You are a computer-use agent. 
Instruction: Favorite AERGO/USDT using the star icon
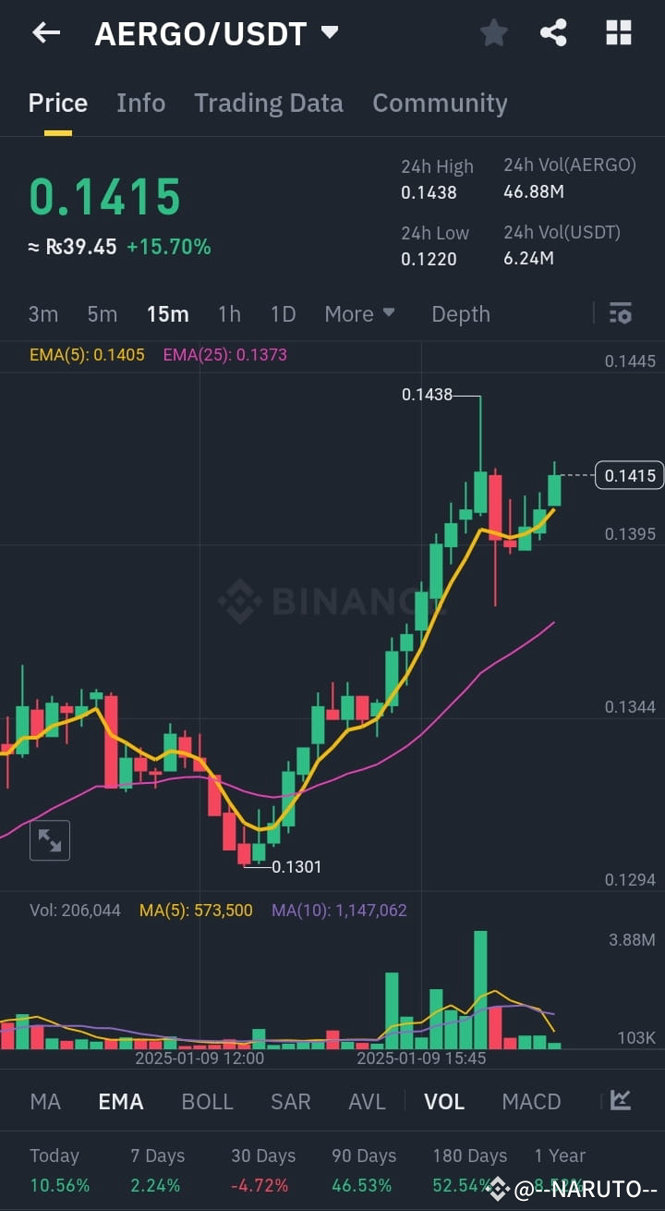(x=493, y=32)
